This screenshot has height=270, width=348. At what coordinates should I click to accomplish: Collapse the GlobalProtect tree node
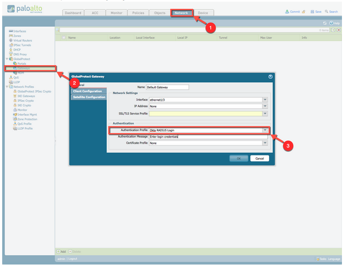click(6, 59)
